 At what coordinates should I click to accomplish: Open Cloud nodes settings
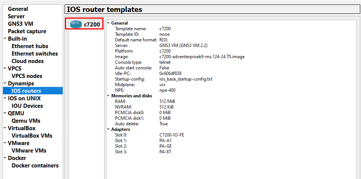(x=28, y=61)
